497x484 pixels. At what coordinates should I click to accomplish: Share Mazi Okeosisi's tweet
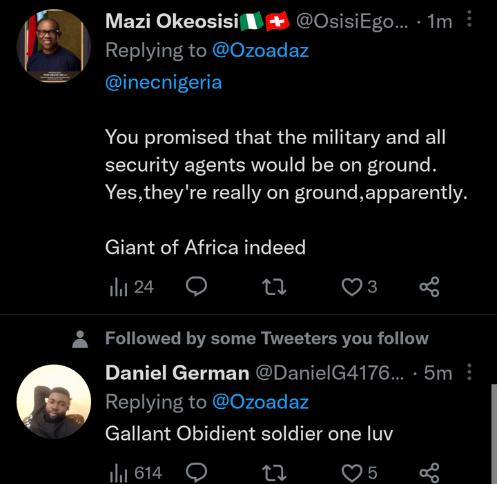(429, 287)
